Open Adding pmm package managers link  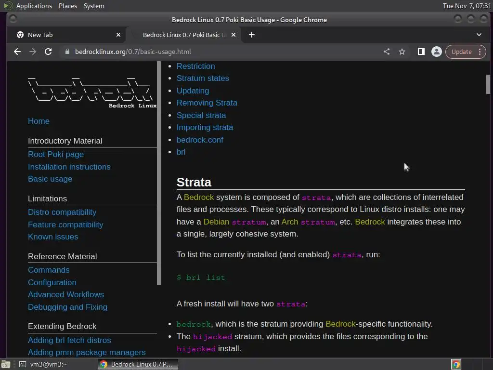[87, 352]
